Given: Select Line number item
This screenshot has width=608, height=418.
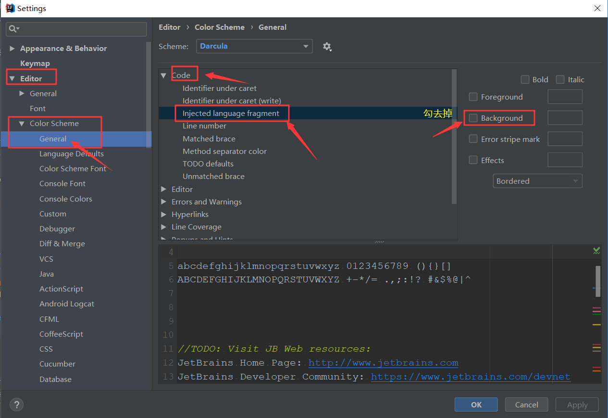Looking at the screenshot, I should click(x=204, y=126).
